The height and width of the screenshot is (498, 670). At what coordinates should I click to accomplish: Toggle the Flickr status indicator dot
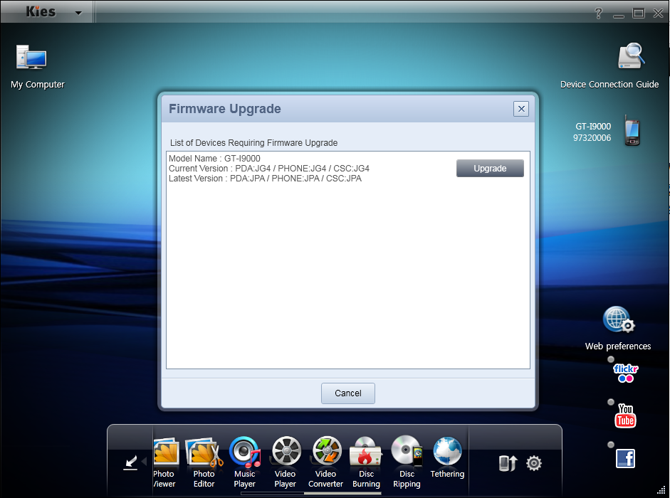point(611,359)
